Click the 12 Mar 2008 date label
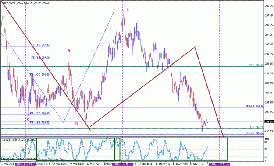Image resolution: width=274 pixels, height=166 pixels. 8,164
